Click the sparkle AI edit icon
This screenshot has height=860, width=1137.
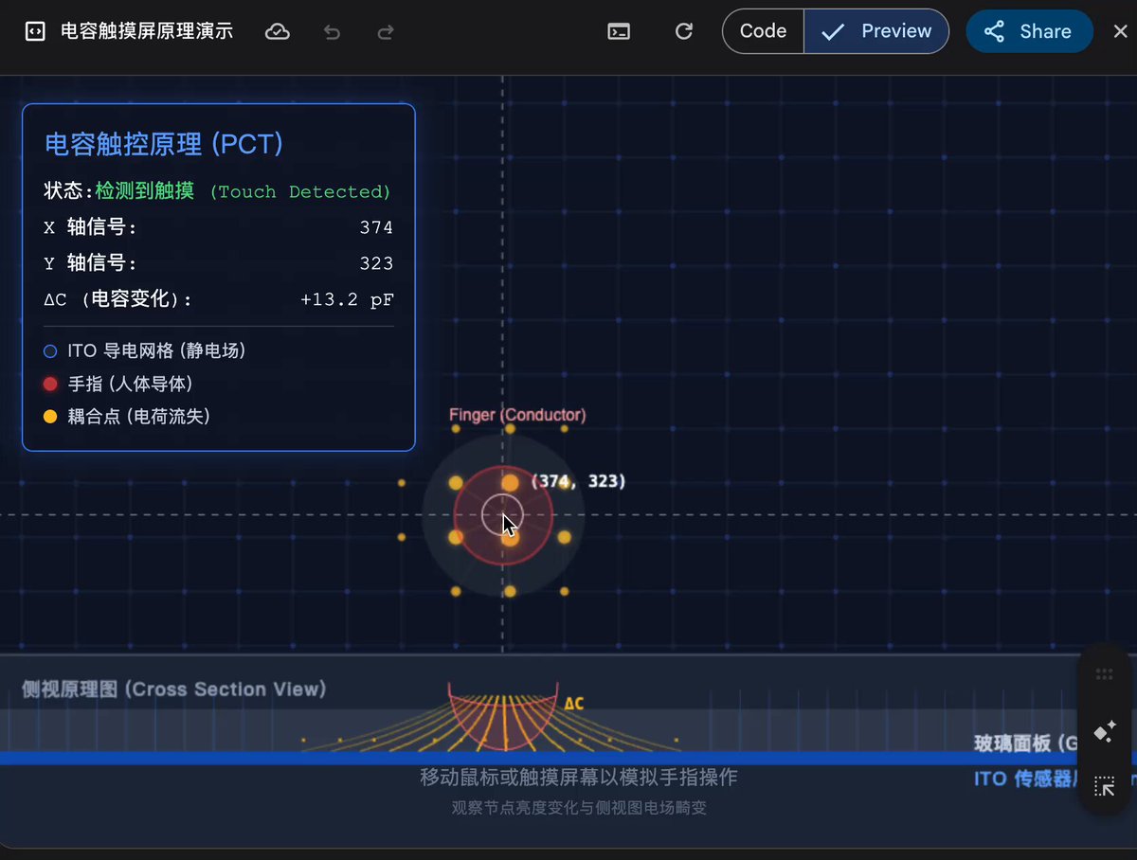1104,731
